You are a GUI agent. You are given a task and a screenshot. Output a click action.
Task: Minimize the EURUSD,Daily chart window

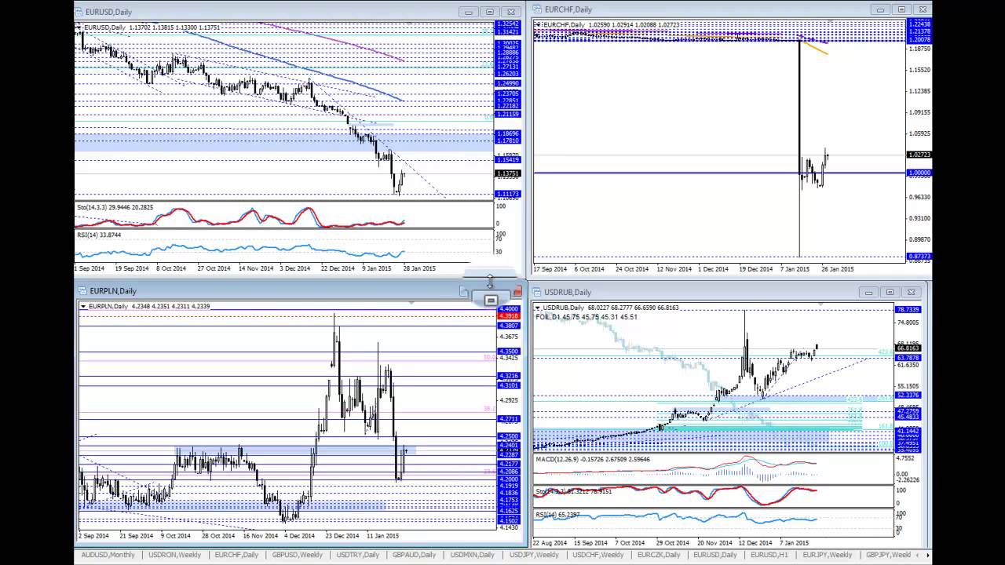click(469, 12)
